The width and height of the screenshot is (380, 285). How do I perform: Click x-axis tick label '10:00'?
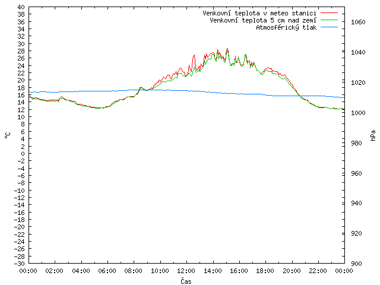pyautogui.click(x=160, y=271)
